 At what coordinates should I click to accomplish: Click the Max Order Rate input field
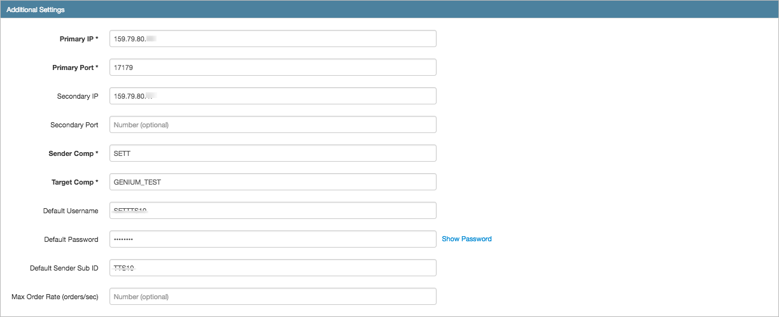pos(273,296)
